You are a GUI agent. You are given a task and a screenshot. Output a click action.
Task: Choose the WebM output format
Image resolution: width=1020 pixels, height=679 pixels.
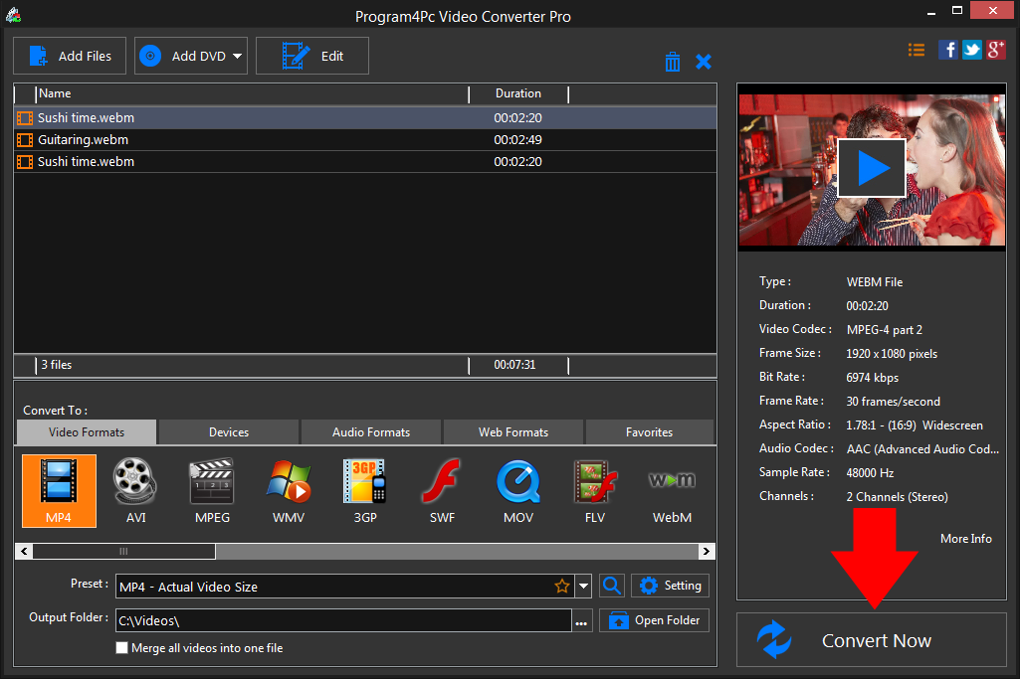click(672, 490)
